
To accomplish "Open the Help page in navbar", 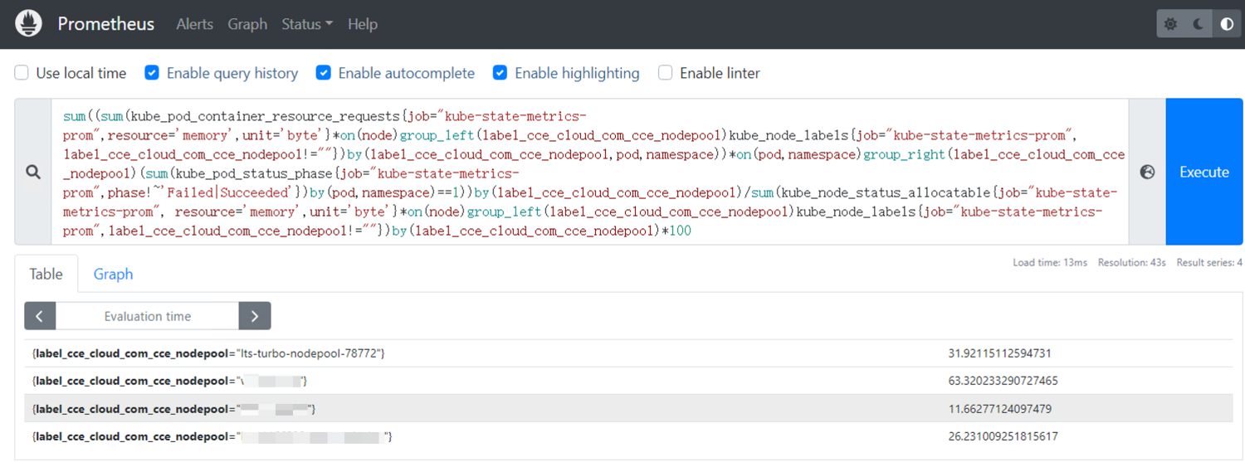I will (363, 24).
